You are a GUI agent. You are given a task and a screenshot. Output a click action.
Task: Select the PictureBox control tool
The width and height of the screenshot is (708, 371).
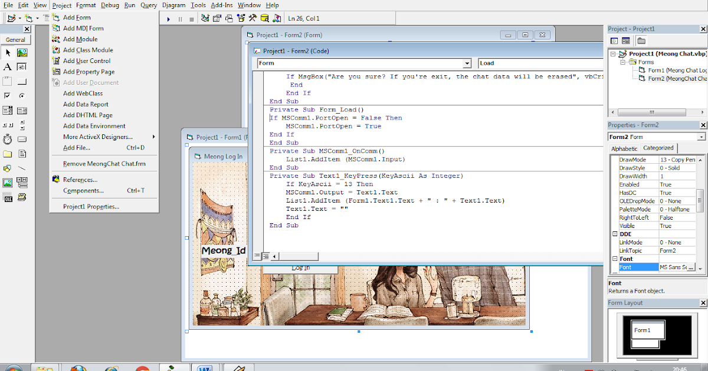coord(22,52)
